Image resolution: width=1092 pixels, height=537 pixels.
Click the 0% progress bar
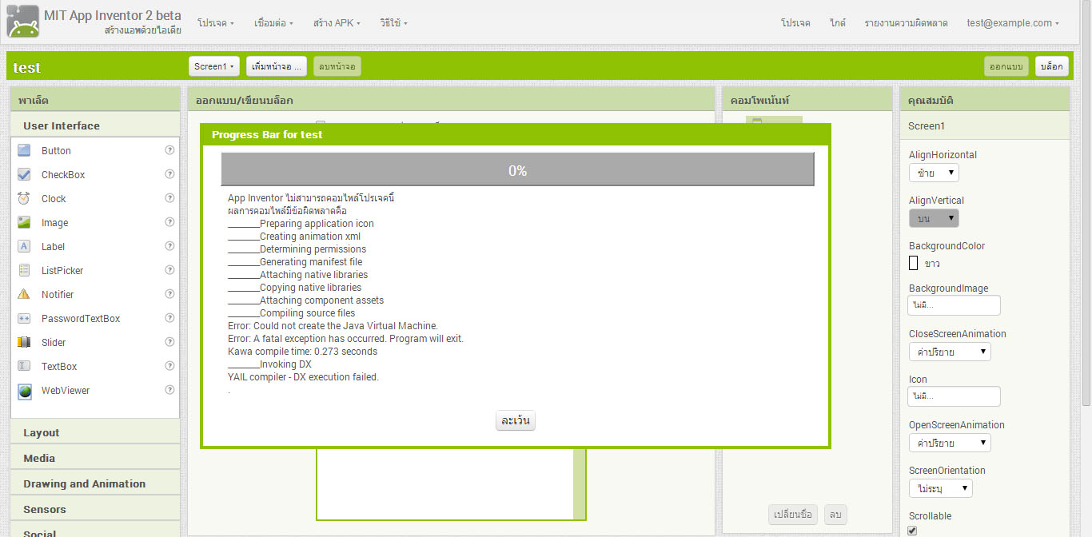tap(517, 169)
